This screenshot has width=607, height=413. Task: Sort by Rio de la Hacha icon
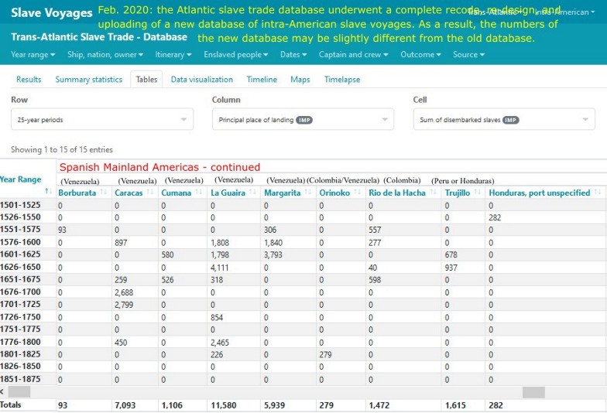tap(434, 193)
